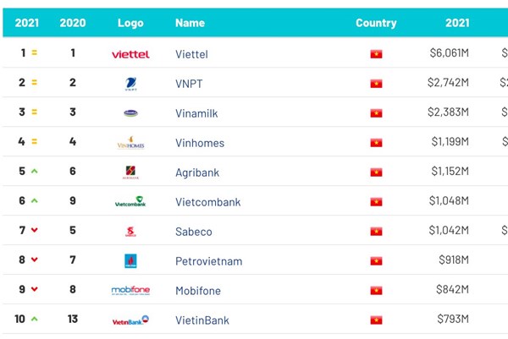Image resolution: width=508 pixels, height=339 pixels.
Task: Click the Agribank logo
Action: tap(130, 172)
